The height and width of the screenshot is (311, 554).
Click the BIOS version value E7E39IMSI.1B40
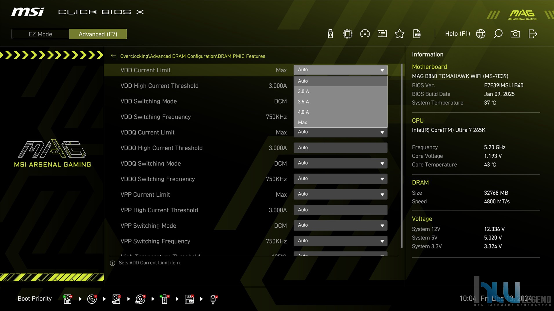(504, 85)
